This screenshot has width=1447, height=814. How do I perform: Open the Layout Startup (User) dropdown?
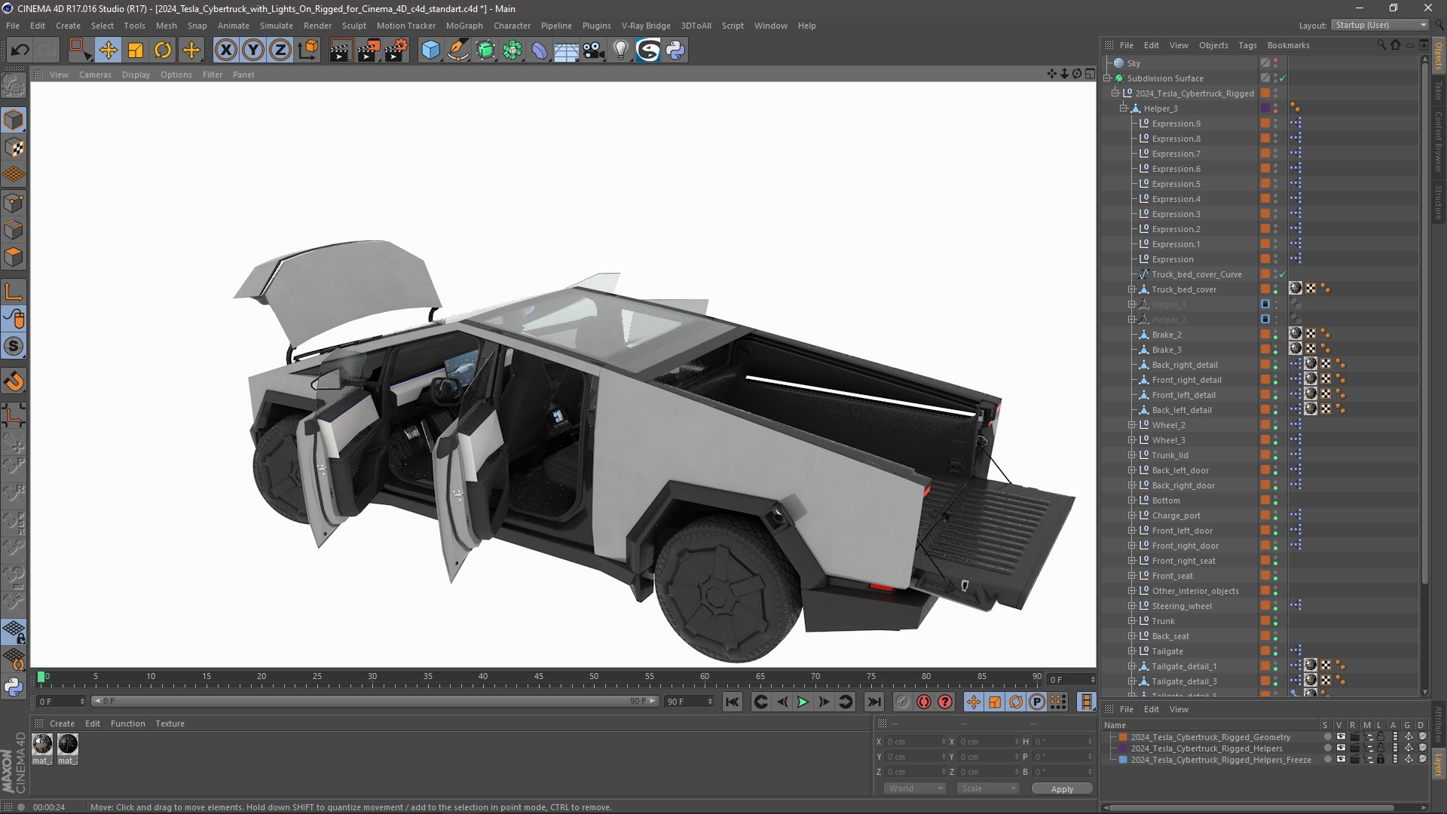coord(1380,25)
